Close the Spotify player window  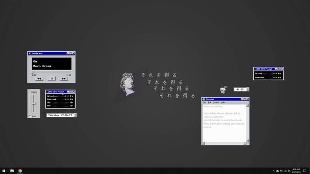[x=73, y=53]
